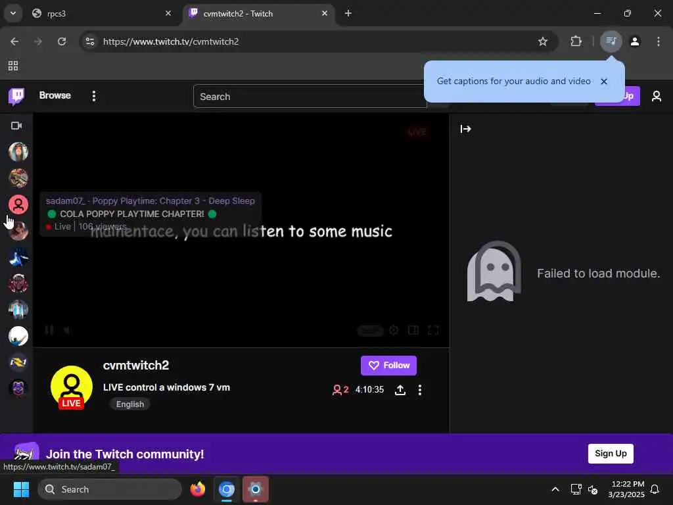The image size is (673, 505).
Task: Open the sadam07_ red avatar channel
Action: point(18,204)
